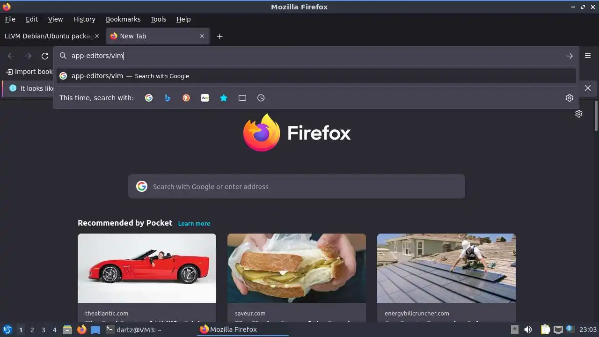Open a new tab with plus button
Screen dimensions: 599x337
219,36
